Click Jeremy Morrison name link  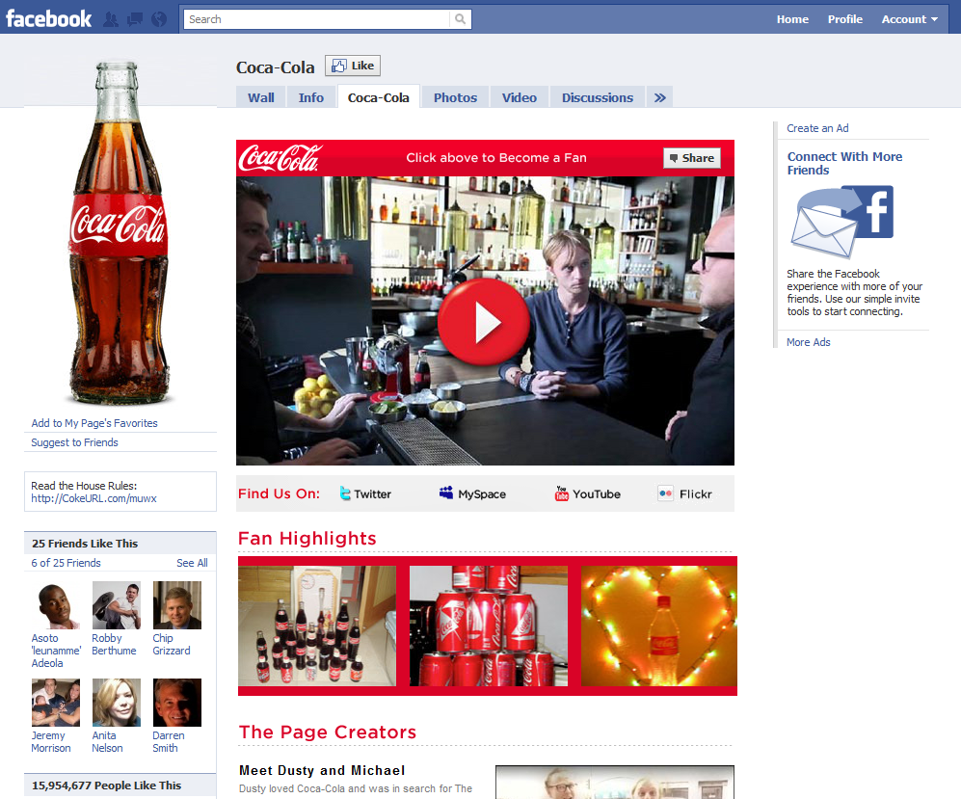(51, 741)
